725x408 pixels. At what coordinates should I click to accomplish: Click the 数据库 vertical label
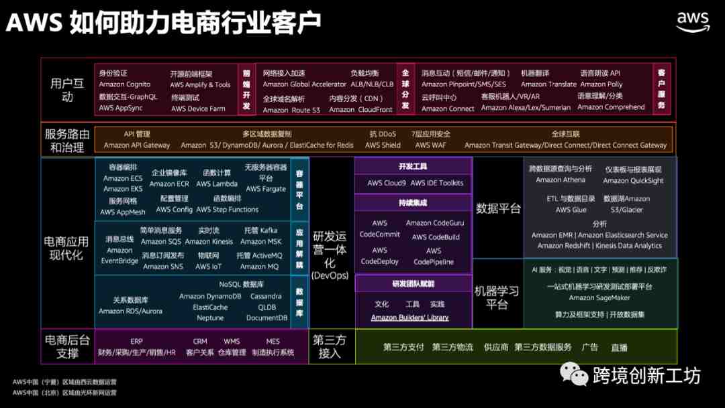click(x=299, y=301)
